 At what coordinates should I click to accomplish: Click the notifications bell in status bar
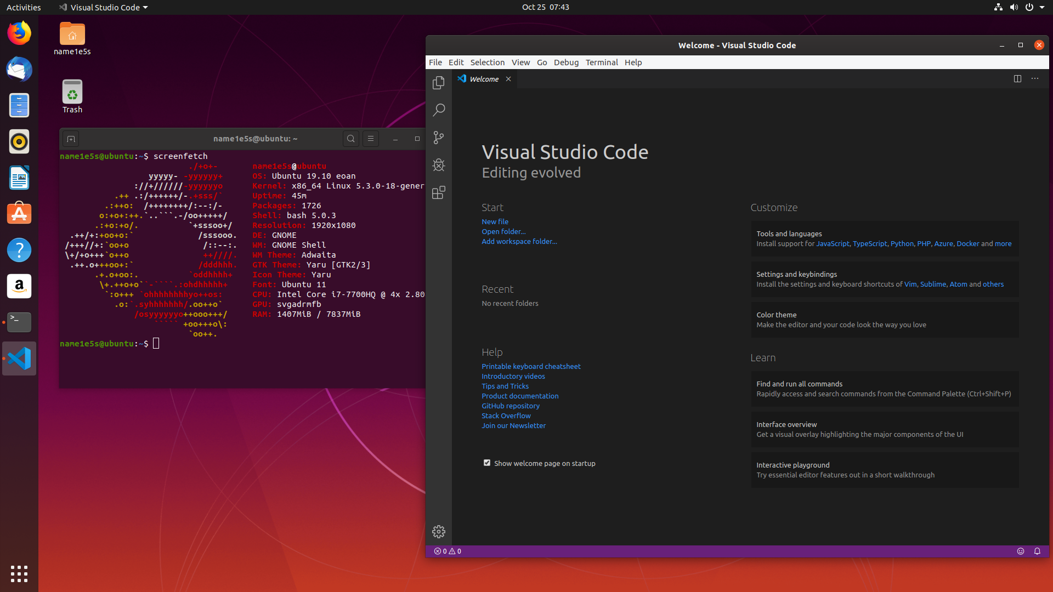pyautogui.click(x=1037, y=551)
